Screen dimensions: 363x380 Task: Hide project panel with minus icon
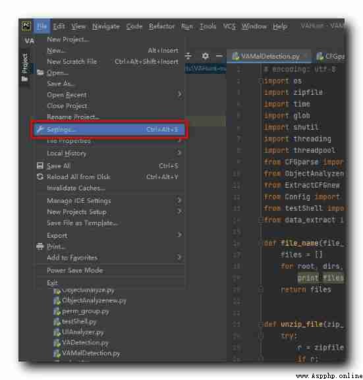click(219, 56)
